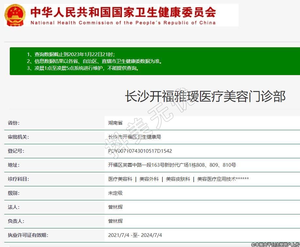Select the 美容医疗应用技术 department entry
This screenshot has height=247, width=300.
[x=223, y=179]
